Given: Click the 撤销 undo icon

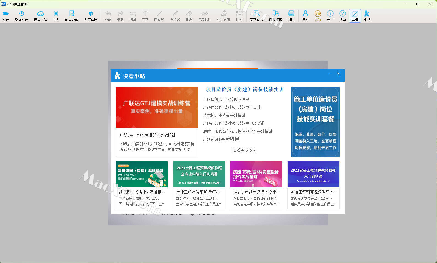Looking at the screenshot, I should point(108,16).
